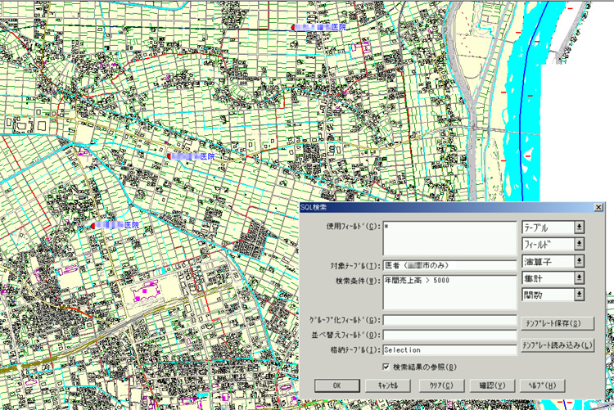614x410 pixels.
Task: Click into the 検索条件 condition box
Action: tap(449, 291)
